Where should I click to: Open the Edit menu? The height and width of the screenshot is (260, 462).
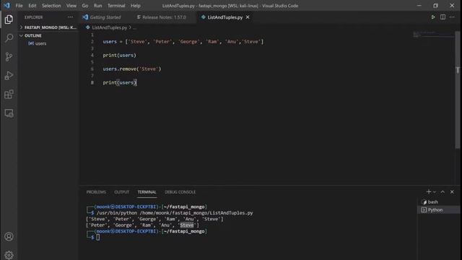click(32, 6)
